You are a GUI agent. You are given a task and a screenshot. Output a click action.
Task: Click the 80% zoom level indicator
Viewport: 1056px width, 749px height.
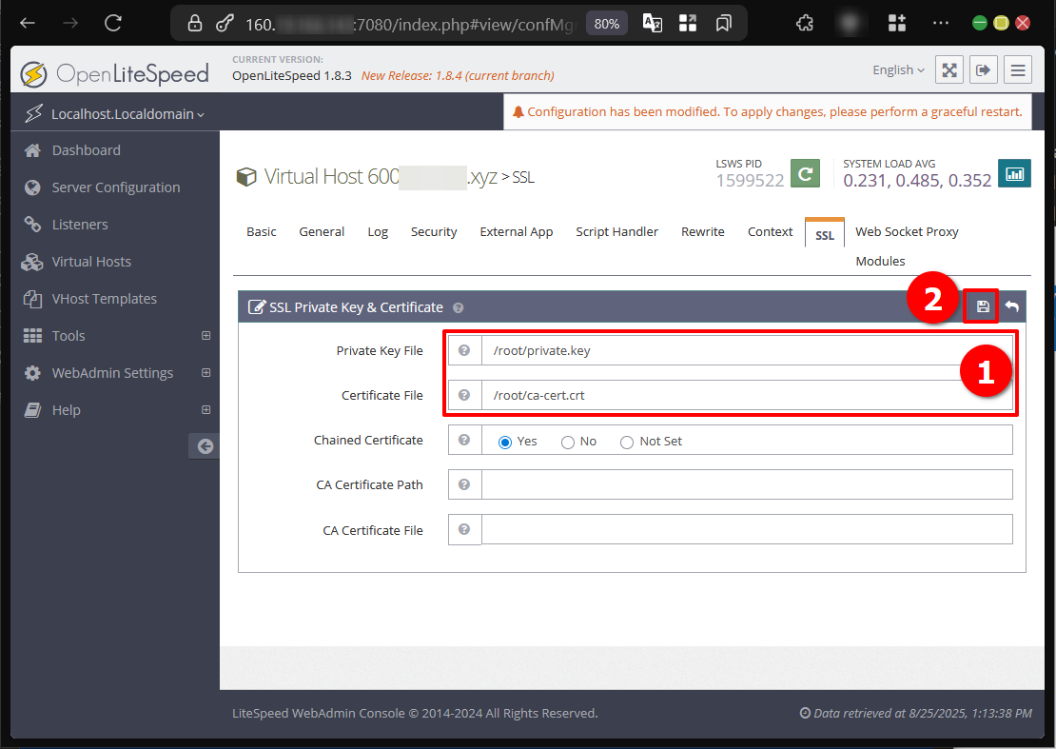point(606,24)
